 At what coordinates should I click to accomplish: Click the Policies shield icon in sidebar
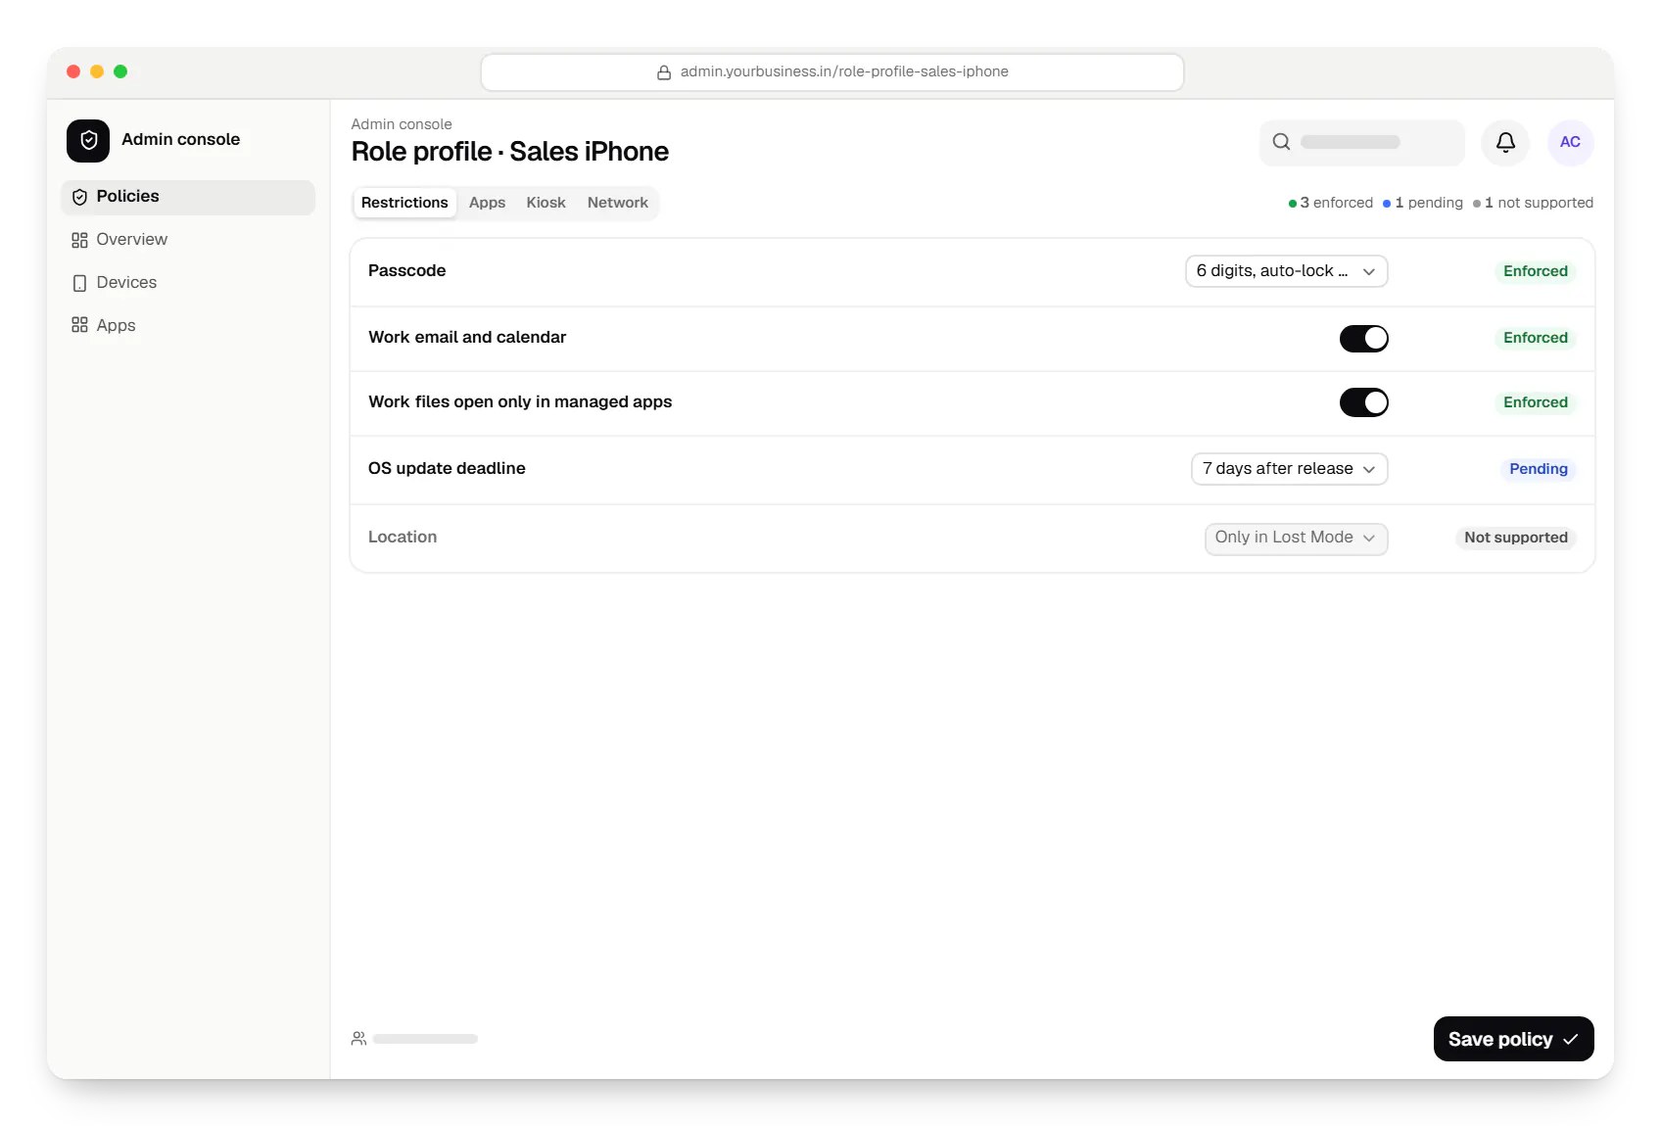pos(80,197)
